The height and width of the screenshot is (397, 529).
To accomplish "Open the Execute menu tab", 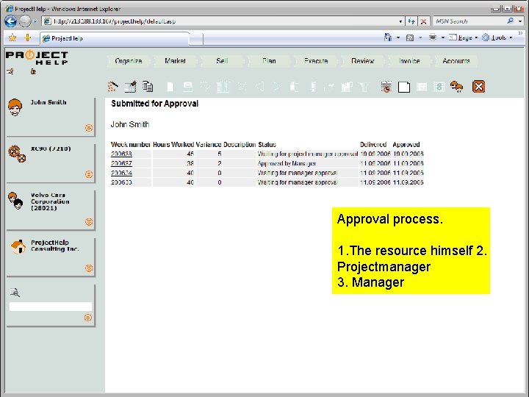I will pyautogui.click(x=316, y=61).
